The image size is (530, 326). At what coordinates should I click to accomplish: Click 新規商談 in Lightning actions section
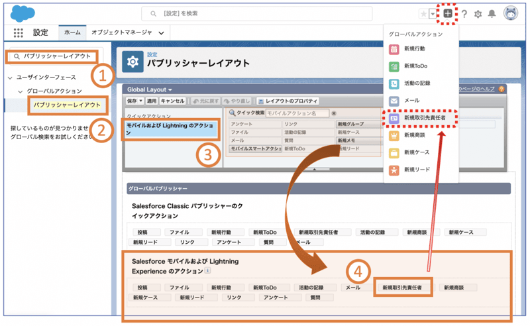pos(458,288)
